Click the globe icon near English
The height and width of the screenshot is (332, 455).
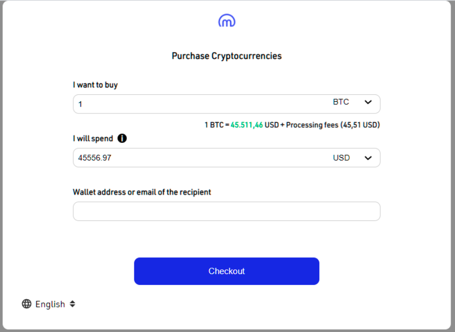tap(27, 304)
